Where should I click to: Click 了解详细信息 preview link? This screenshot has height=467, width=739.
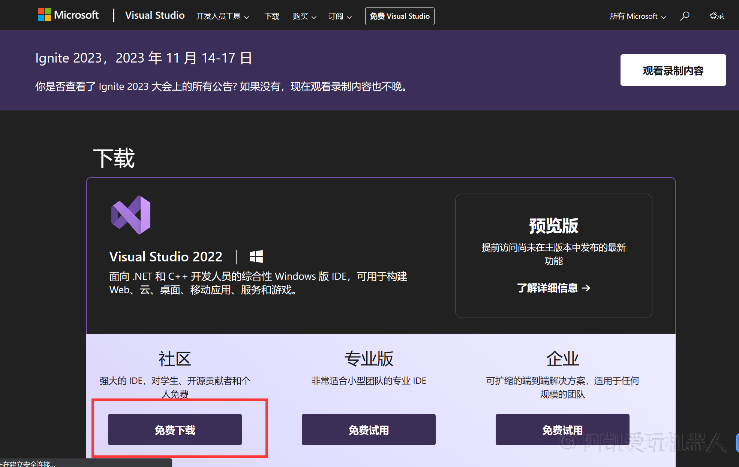tap(553, 288)
